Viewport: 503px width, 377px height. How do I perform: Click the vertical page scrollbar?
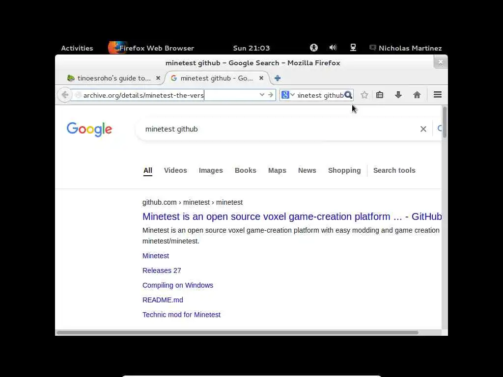445,122
